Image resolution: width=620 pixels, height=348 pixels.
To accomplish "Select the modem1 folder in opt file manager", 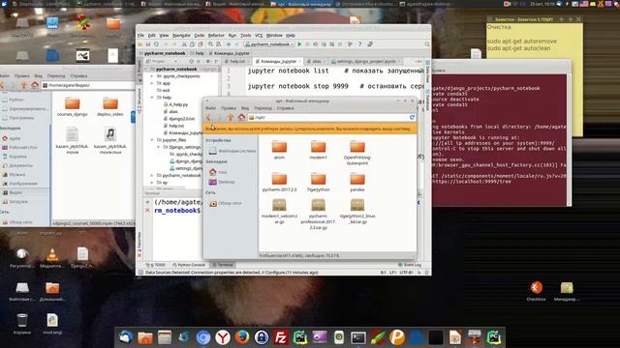I will point(318,150).
